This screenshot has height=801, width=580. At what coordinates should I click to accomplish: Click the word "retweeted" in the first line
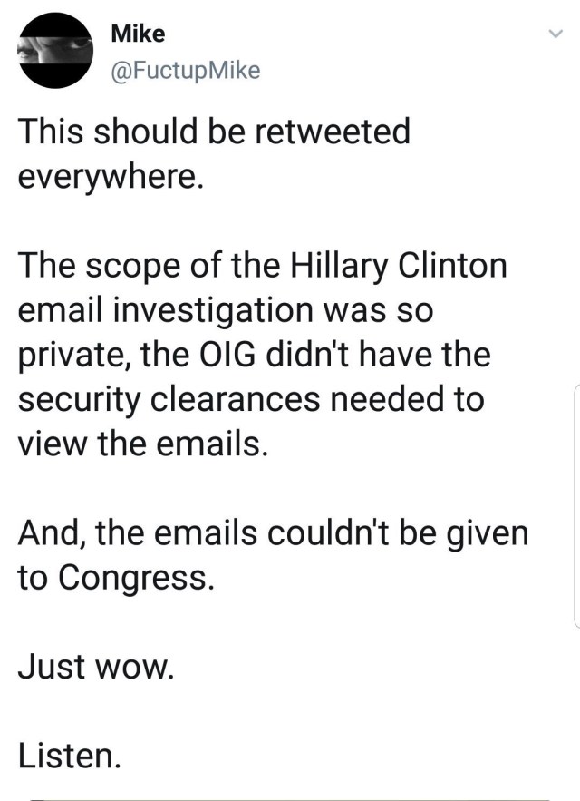point(334,132)
